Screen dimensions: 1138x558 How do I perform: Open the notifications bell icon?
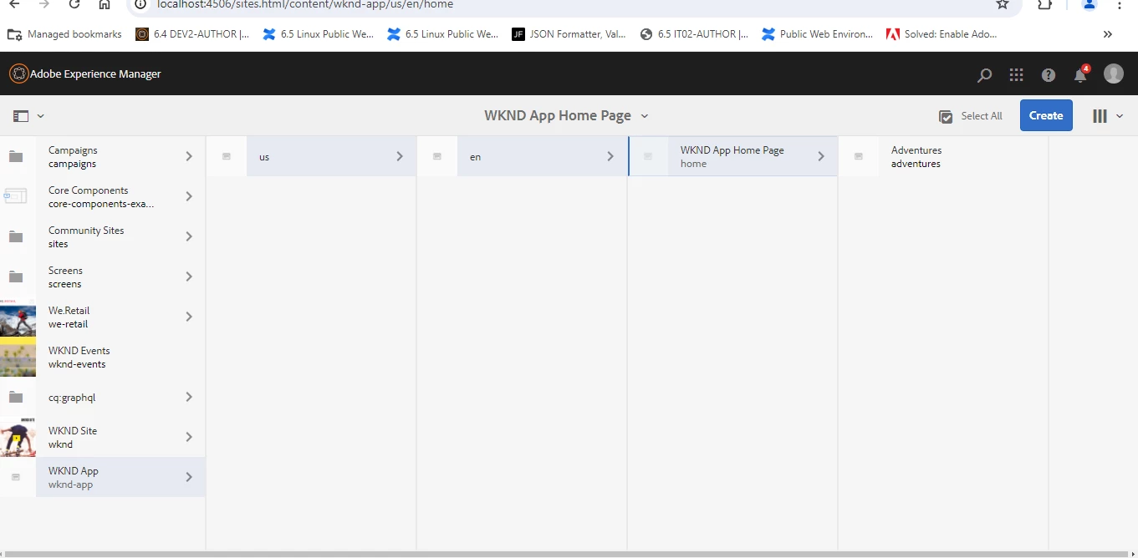tap(1080, 74)
